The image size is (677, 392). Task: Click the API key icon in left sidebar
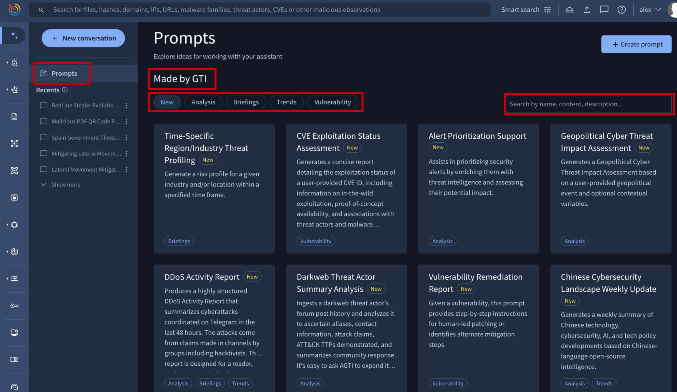14,306
